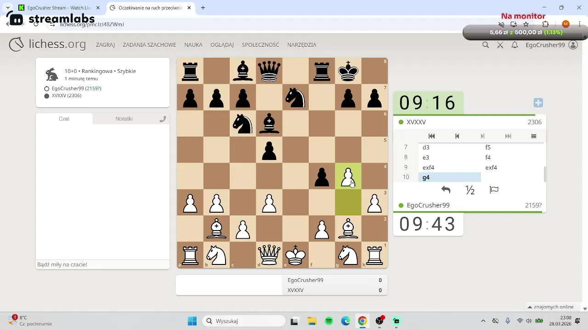Step back one move
Screen dimensions: 588x330
457,136
